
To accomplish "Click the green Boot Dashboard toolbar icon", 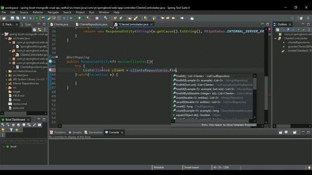I will point(37,18).
